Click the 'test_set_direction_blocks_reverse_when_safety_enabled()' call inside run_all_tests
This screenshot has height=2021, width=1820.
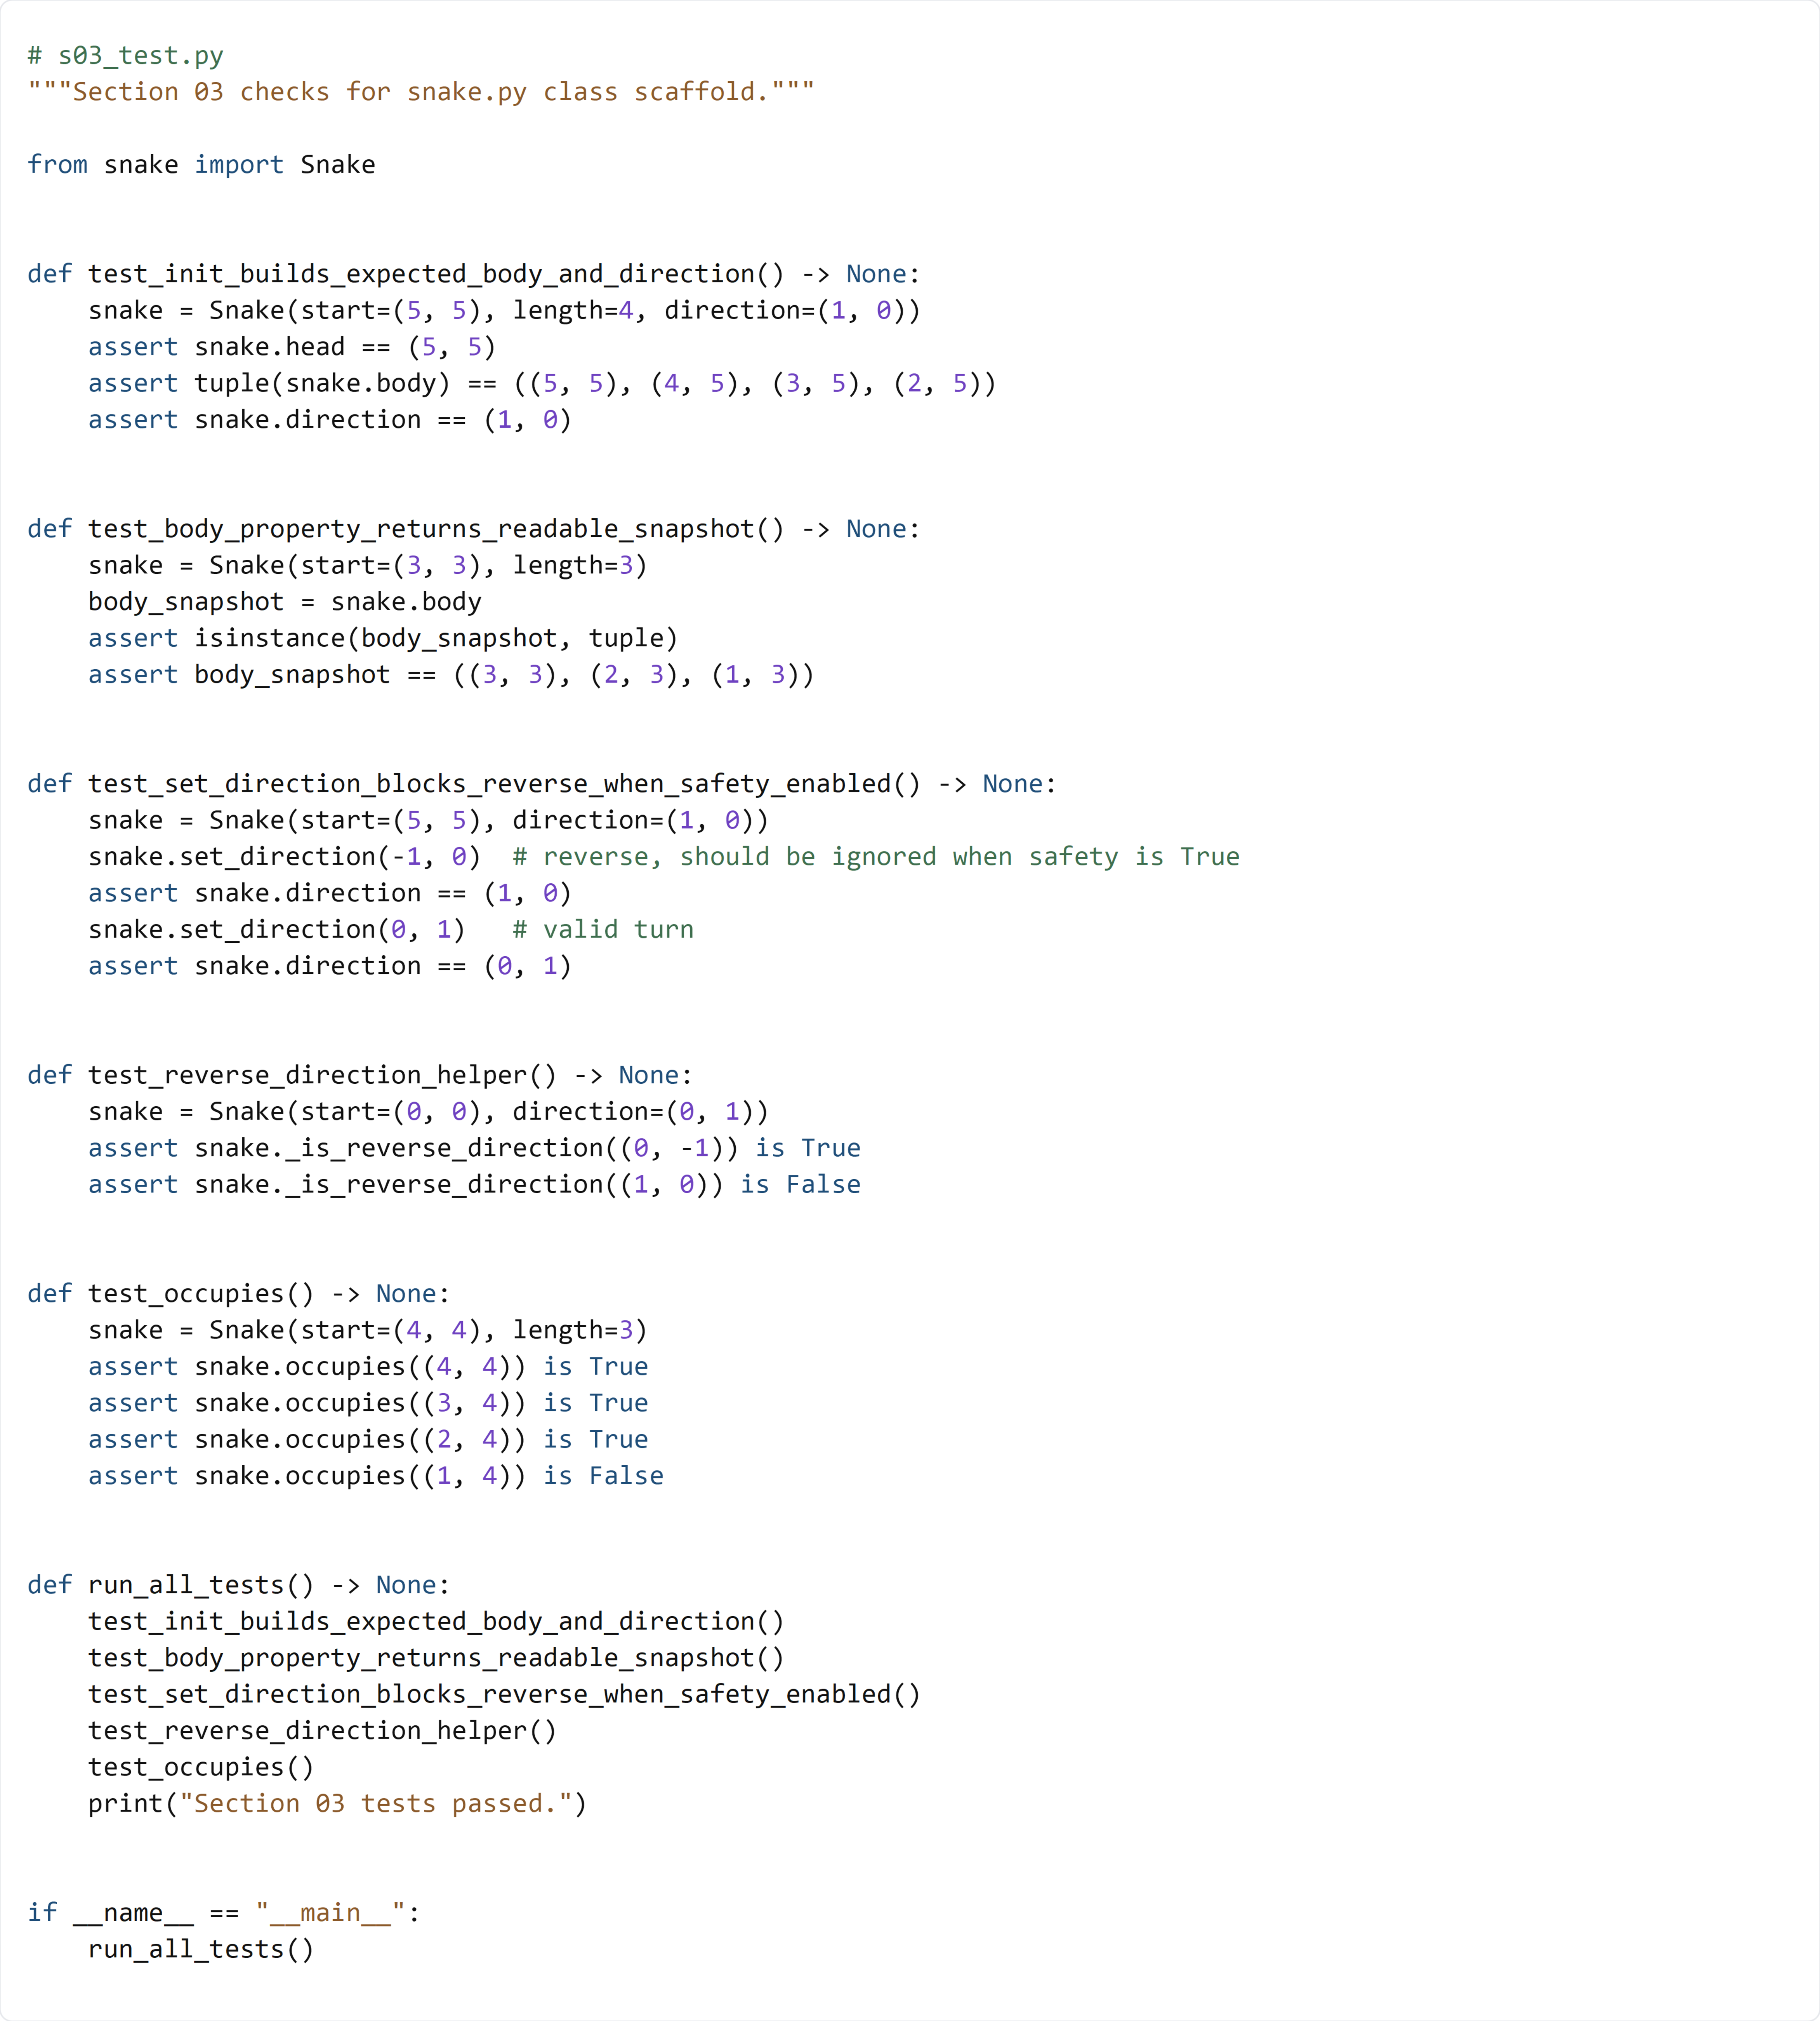pos(504,1694)
